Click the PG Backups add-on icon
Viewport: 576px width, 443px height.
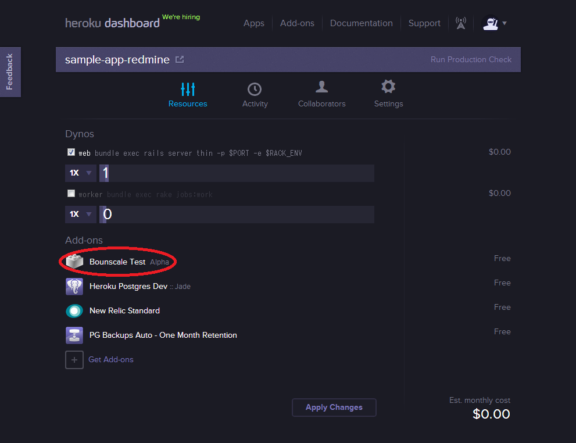pos(74,335)
